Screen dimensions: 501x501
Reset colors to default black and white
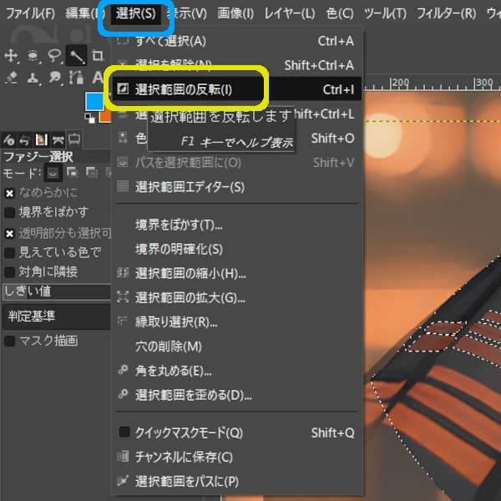click(90, 119)
